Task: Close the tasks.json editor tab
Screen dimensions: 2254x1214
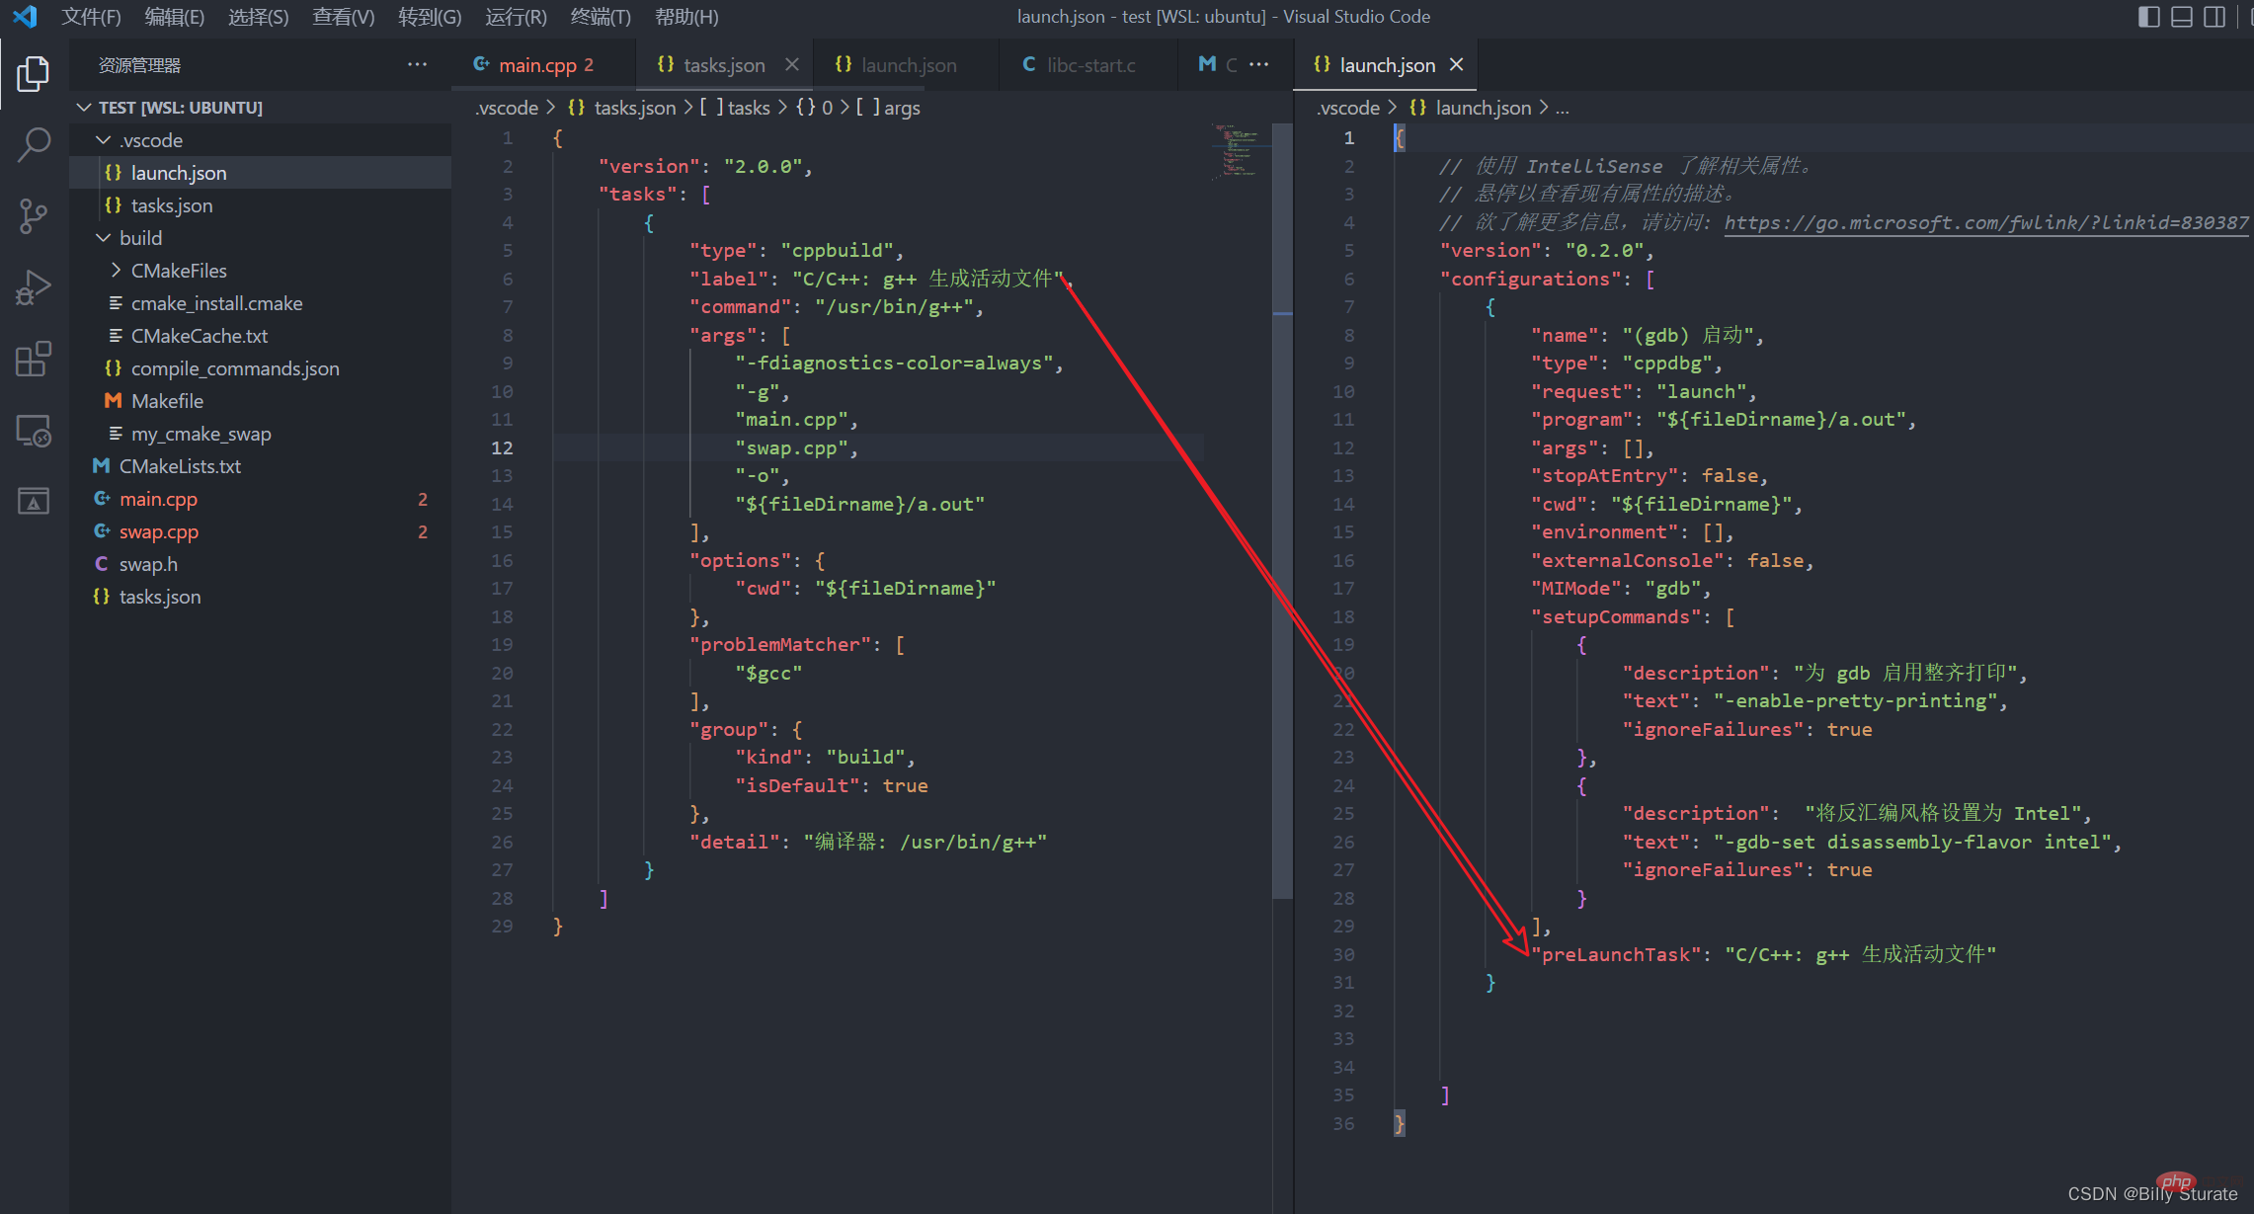Action: [791, 65]
